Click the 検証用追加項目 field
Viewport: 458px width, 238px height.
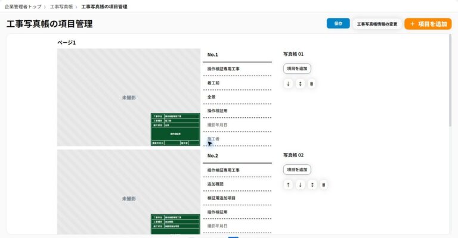(x=237, y=198)
